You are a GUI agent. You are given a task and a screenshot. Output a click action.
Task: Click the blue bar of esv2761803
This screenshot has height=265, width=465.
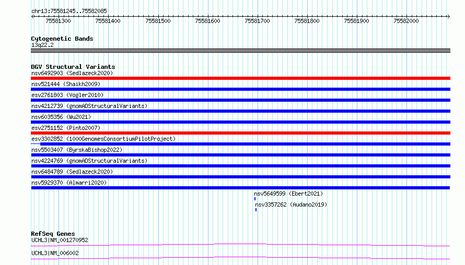(x=240, y=100)
